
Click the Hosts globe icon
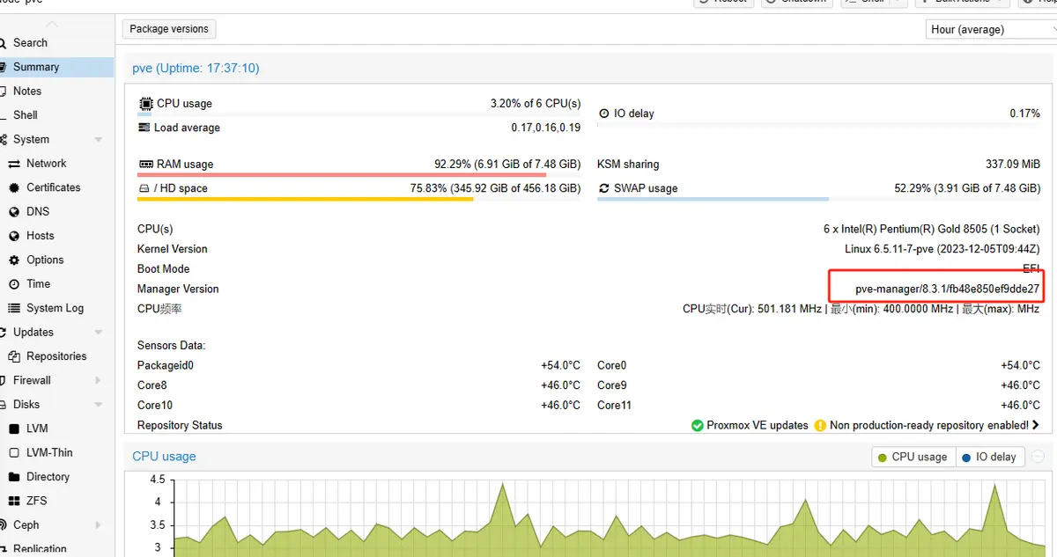(14, 236)
